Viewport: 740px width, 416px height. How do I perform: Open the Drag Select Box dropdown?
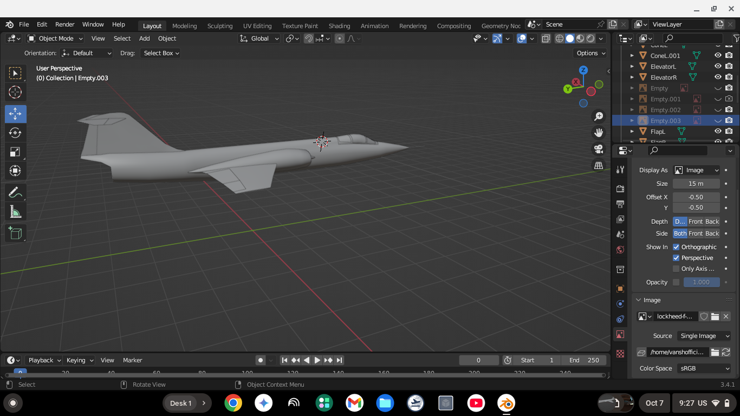pos(160,53)
